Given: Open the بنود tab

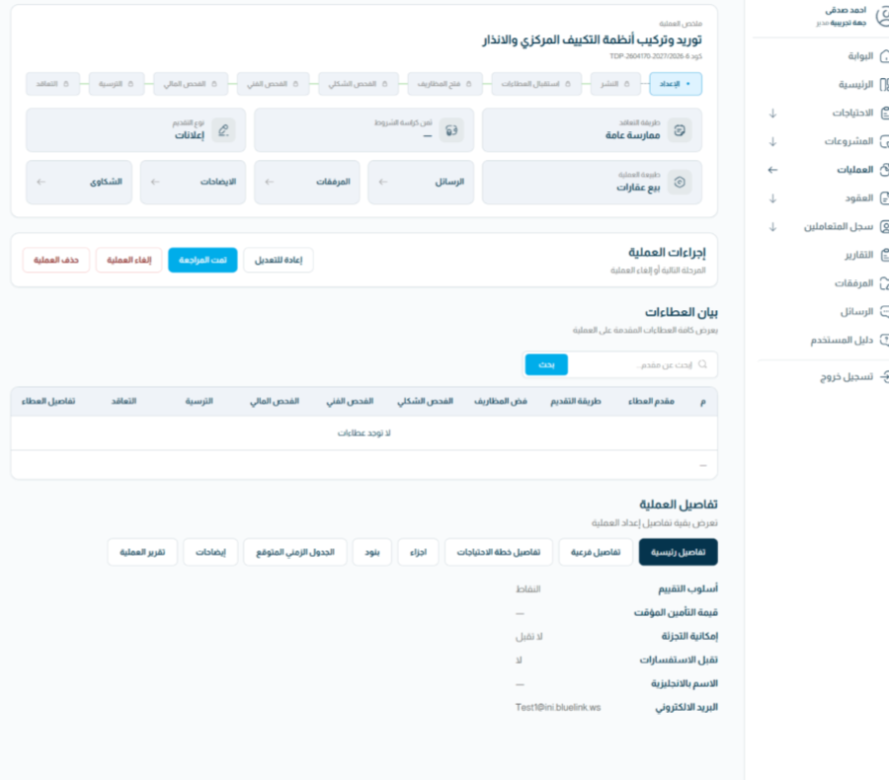Looking at the screenshot, I should (372, 552).
